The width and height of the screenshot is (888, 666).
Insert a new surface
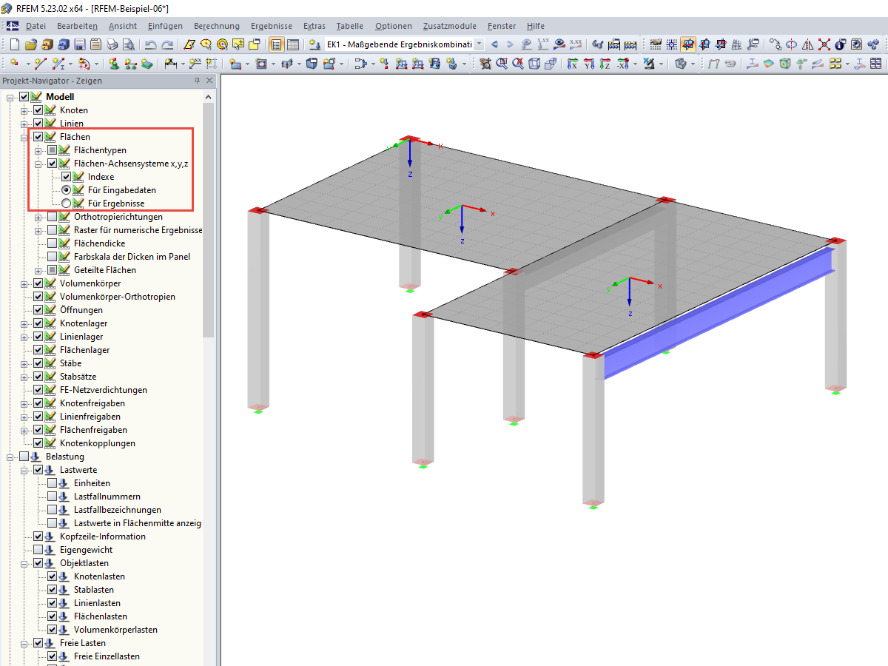click(235, 64)
